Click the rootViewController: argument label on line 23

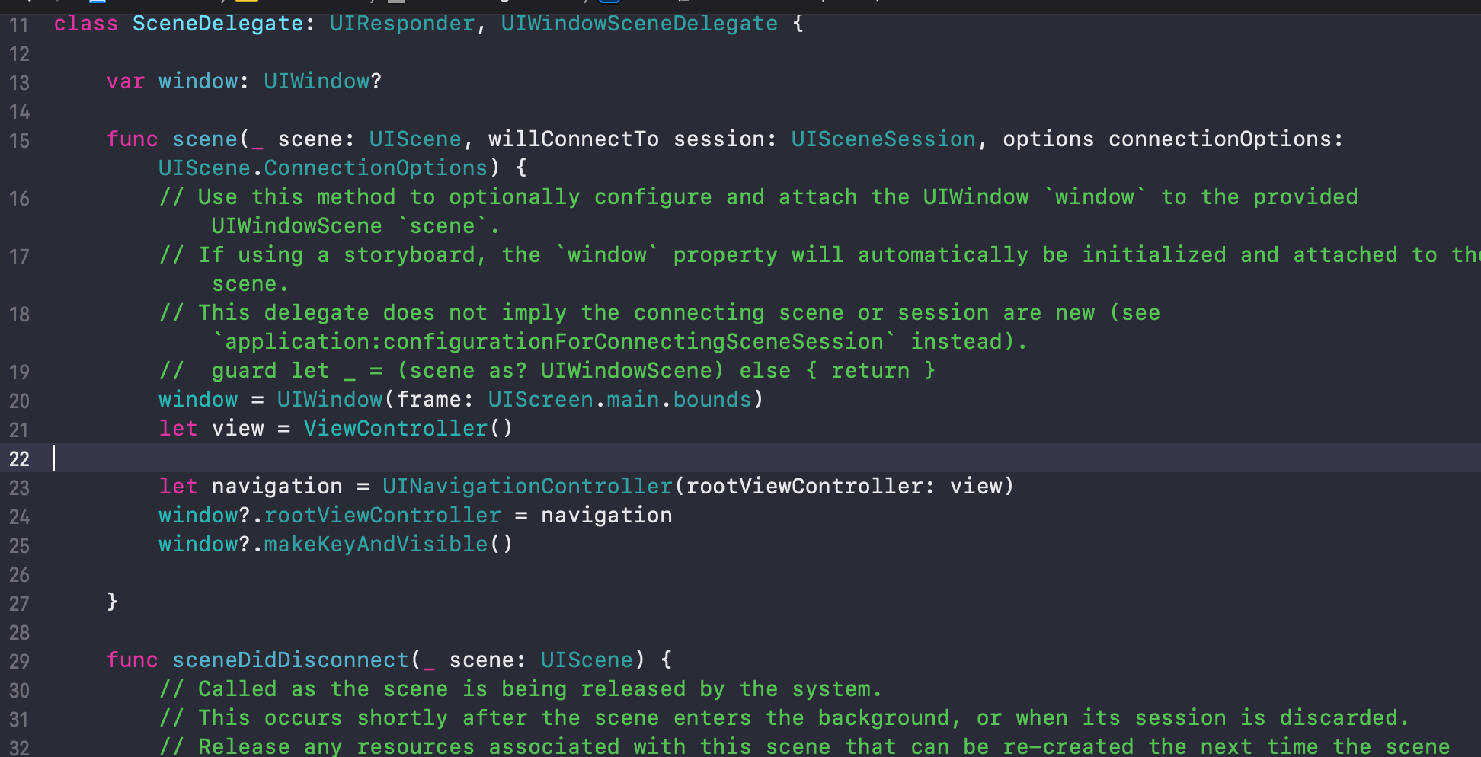tap(811, 487)
